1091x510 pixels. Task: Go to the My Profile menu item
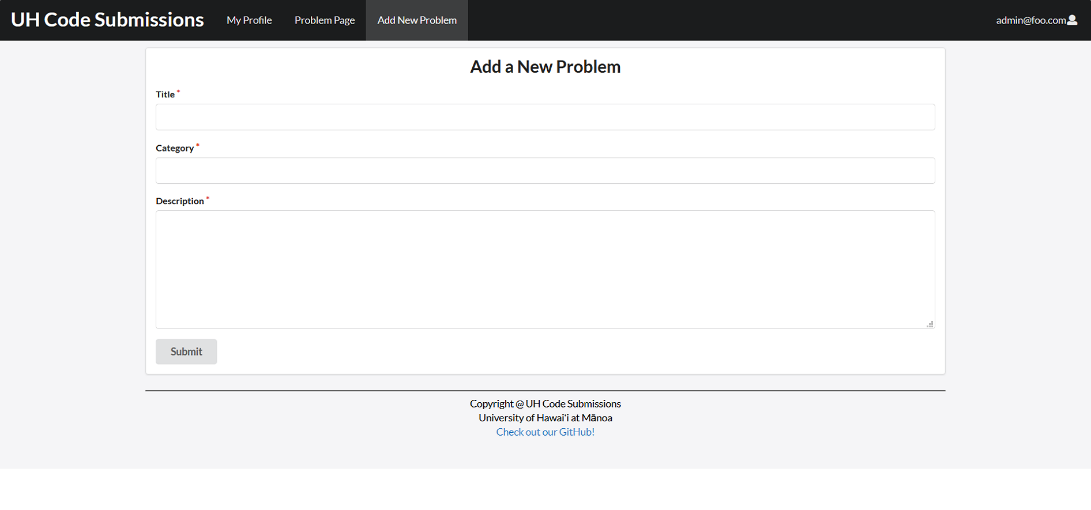249,20
